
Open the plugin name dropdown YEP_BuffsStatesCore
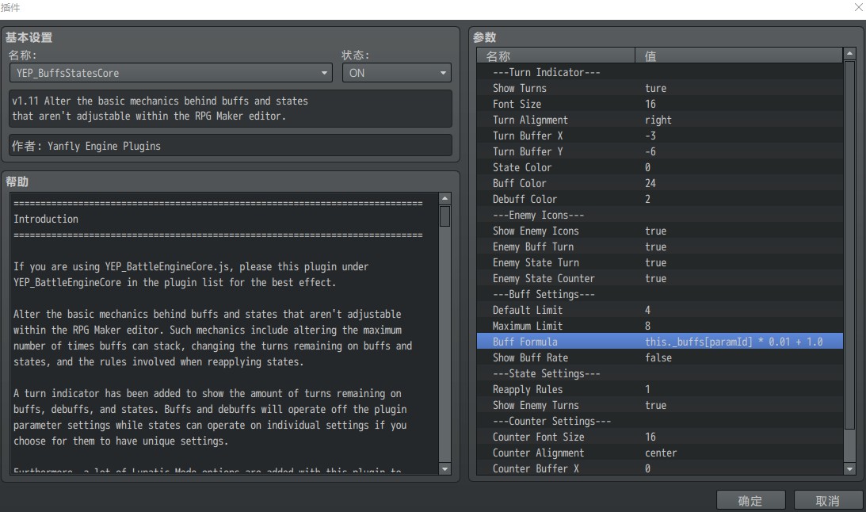(x=170, y=73)
